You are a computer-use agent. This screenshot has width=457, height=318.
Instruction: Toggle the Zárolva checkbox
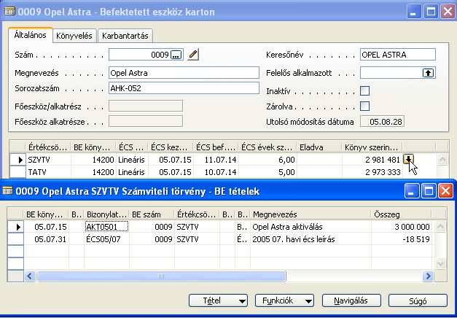(x=364, y=106)
